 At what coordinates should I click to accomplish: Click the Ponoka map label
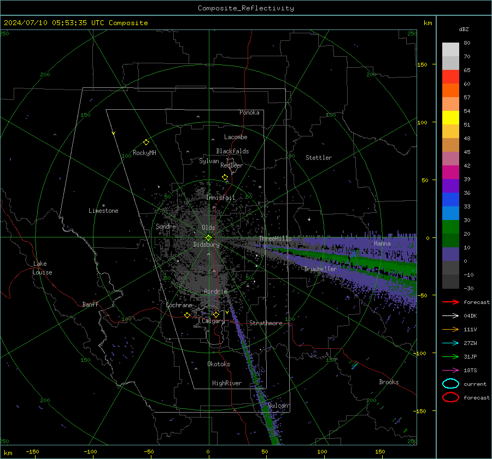pyautogui.click(x=249, y=112)
